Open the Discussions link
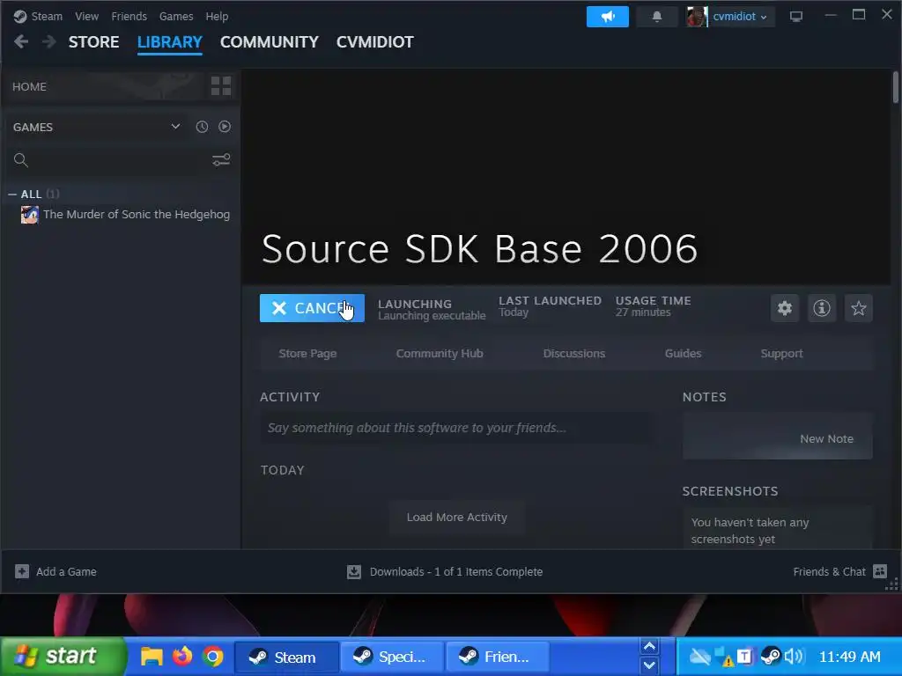Screen dimensions: 902x676 point(574,354)
